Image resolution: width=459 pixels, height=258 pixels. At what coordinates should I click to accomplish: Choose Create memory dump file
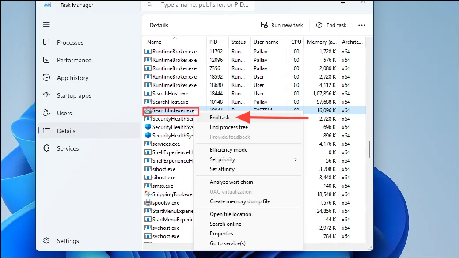click(240, 201)
